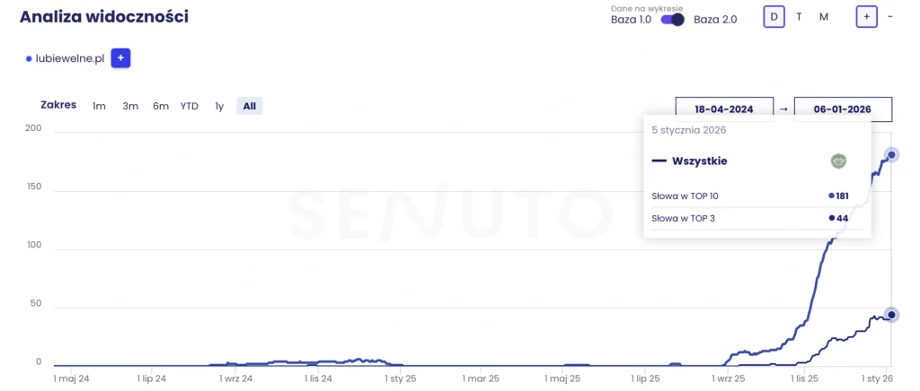The image size is (920, 391).
Task: Click the arrow between the date fields
Action: tap(783, 109)
